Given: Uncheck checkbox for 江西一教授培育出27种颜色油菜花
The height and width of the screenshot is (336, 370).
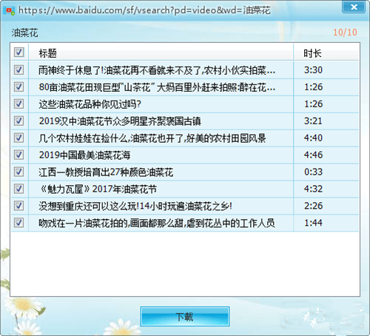Looking at the screenshot, I should tap(18, 172).
